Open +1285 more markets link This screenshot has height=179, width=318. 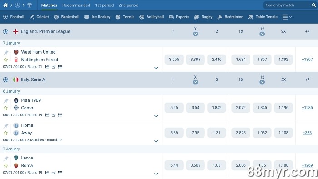pyautogui.click(x=307, y=108)
